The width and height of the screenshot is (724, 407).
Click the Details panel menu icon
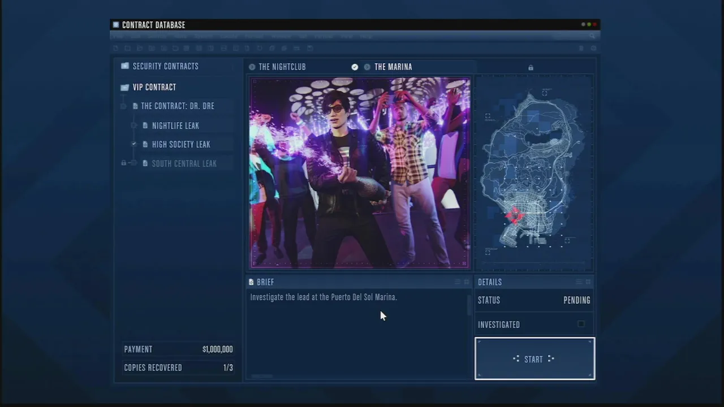579,282
